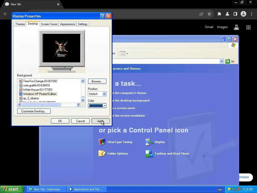
Task: Click the browser back arrow
Action: point(6,14)
